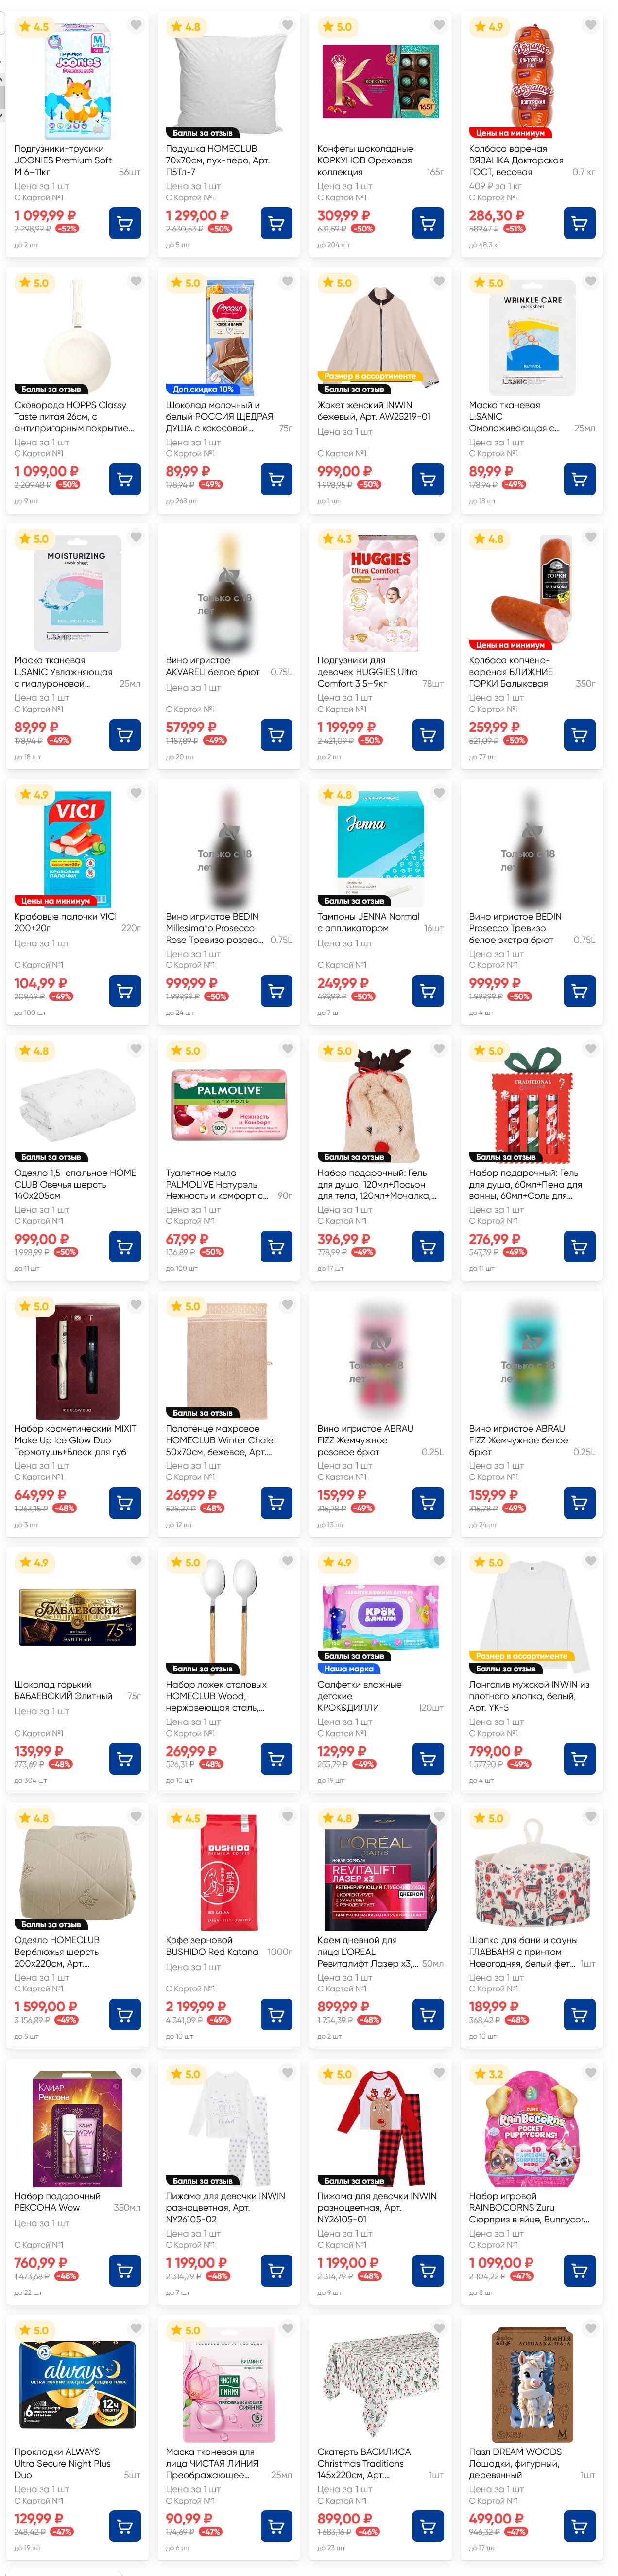Add PALMOLIVE soap to cart

(x=276, y=1246)
